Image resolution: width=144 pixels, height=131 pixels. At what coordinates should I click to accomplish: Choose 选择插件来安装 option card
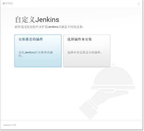[x=87, y=51]
